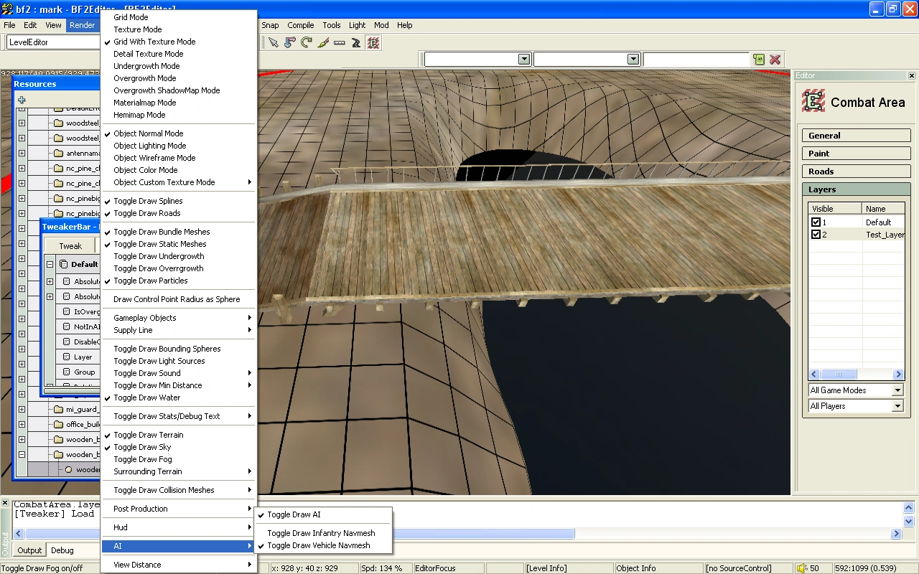Viewport: 919px width, 574px height.
Task: Uncheck visibility of the Default layer
Action: [x=816, y=222]
